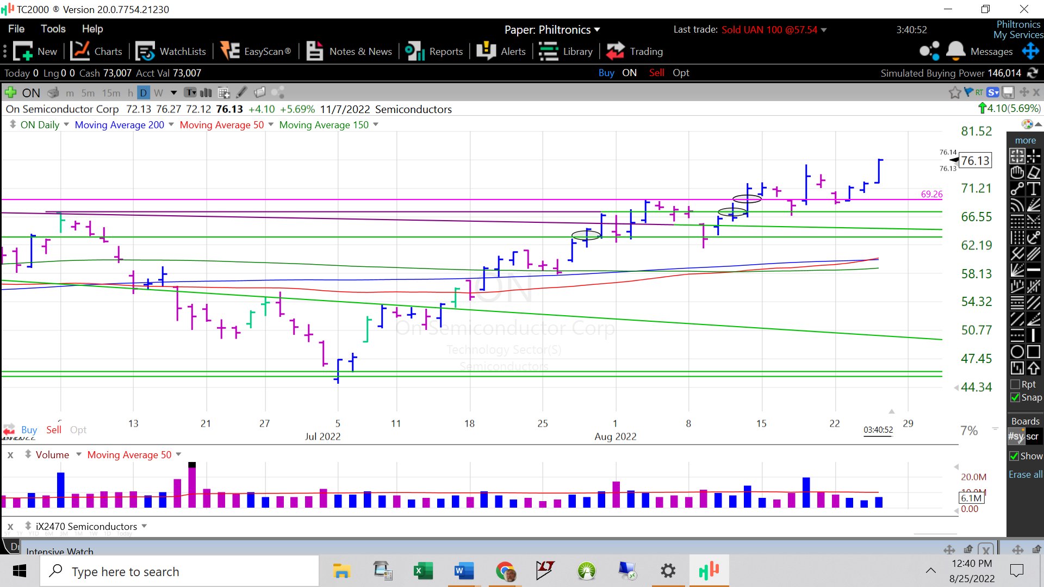
Task: Open the Tools menu
Action: click(x=53, y=29)
